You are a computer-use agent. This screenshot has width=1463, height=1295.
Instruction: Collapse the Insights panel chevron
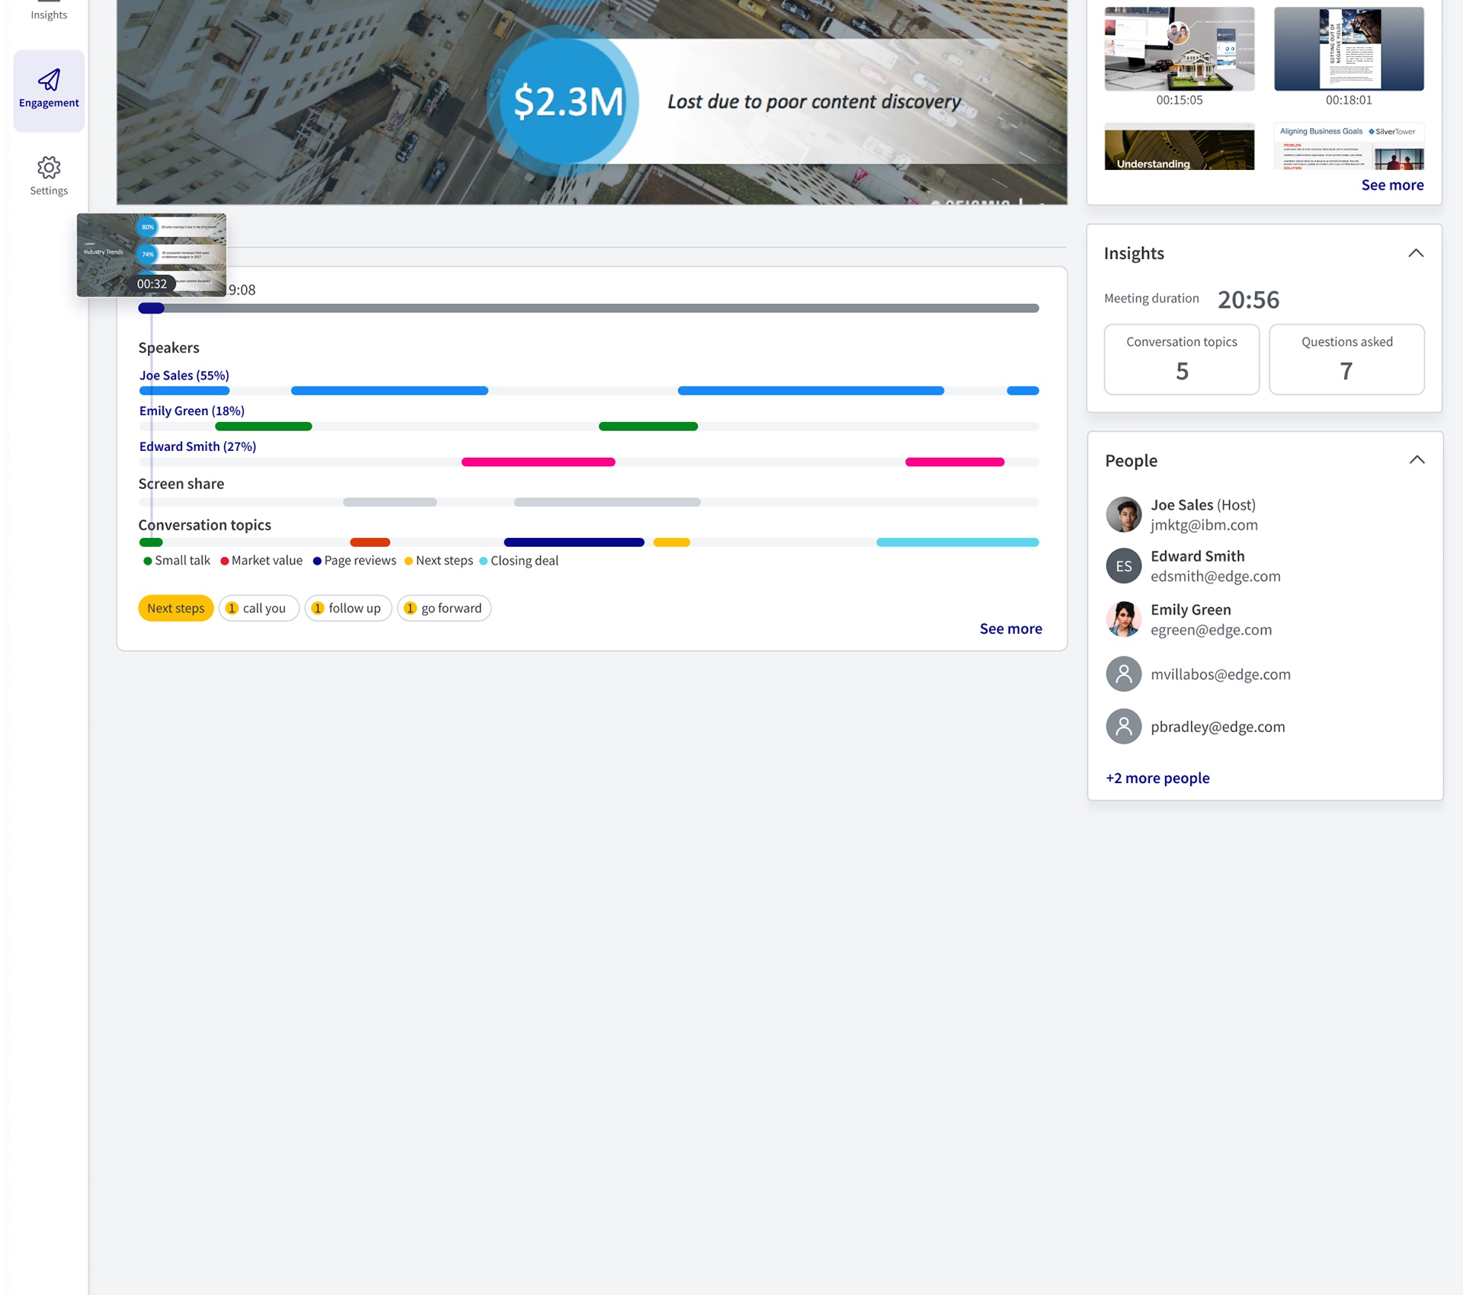click(1416, 253)
